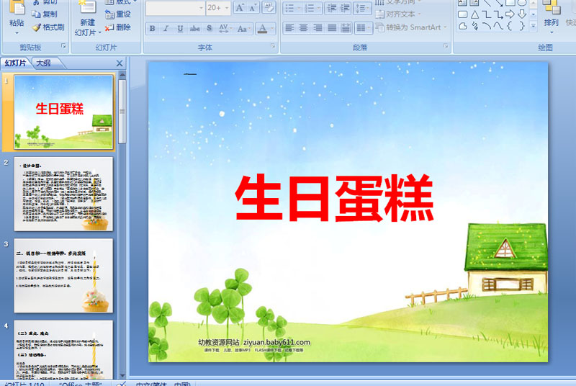Switch to the Slides tab
Screen dimensions: 576x386
click(x=16, y=63)
